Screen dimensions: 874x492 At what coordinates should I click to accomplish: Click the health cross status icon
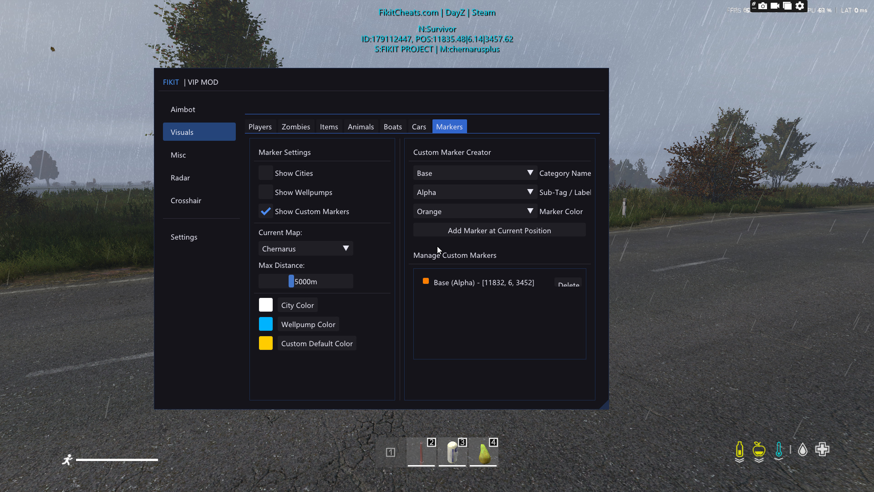823,450
